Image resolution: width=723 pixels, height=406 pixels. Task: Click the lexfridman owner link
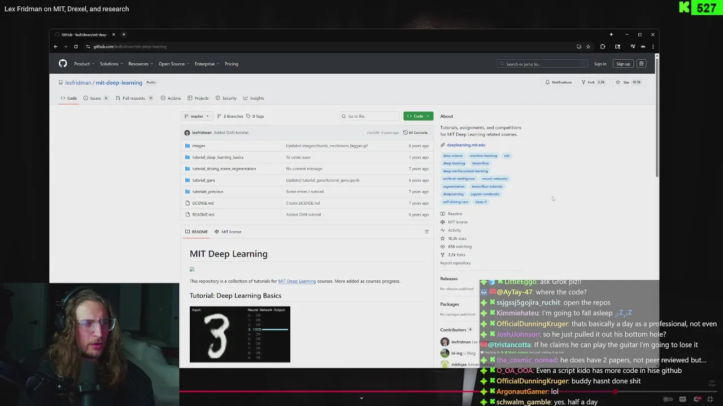(78, 83)
